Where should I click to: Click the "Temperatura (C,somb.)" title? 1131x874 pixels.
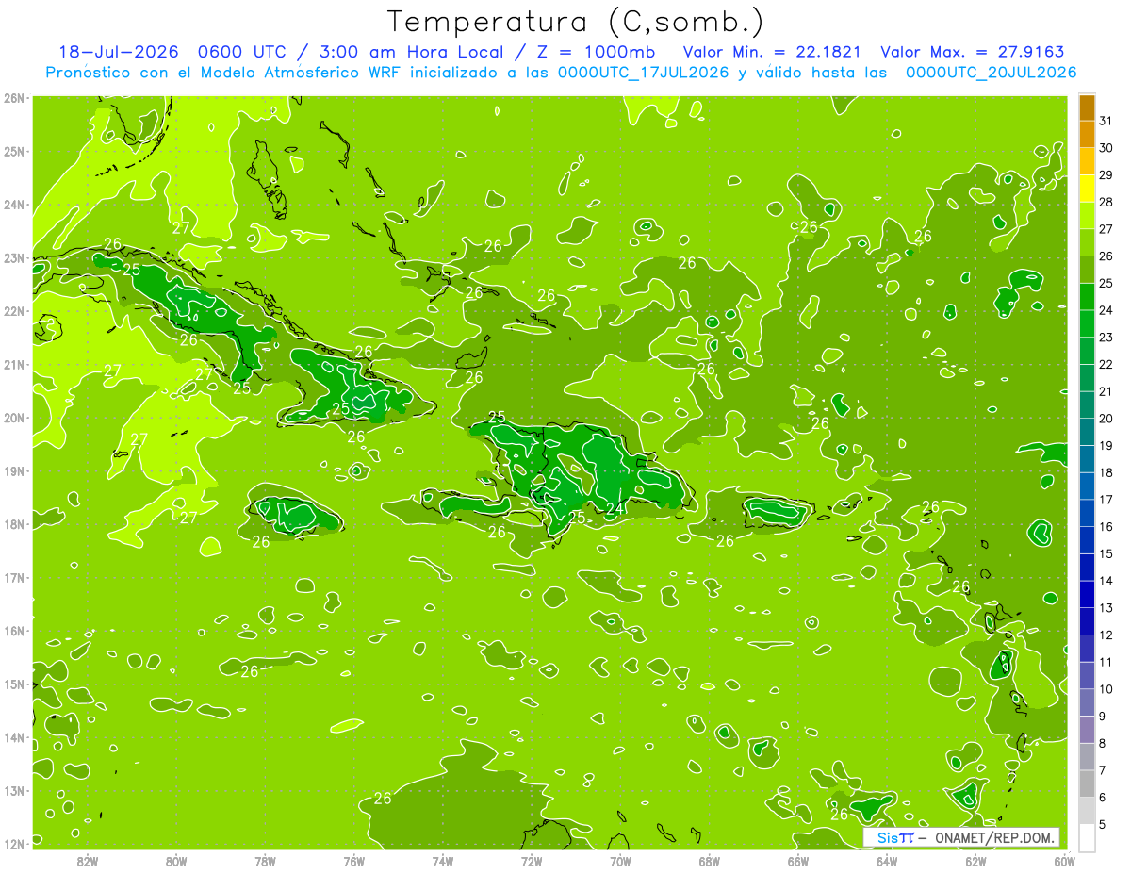pyautogui.click(x=576, y=23)
